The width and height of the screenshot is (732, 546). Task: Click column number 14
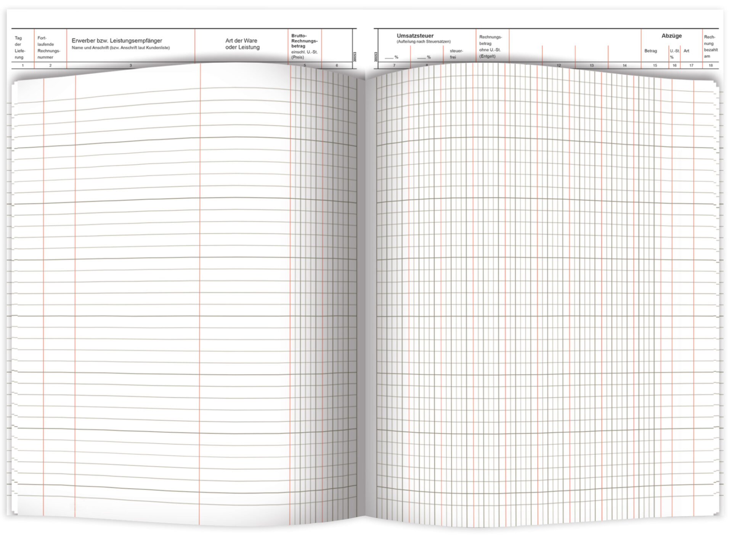624,66
